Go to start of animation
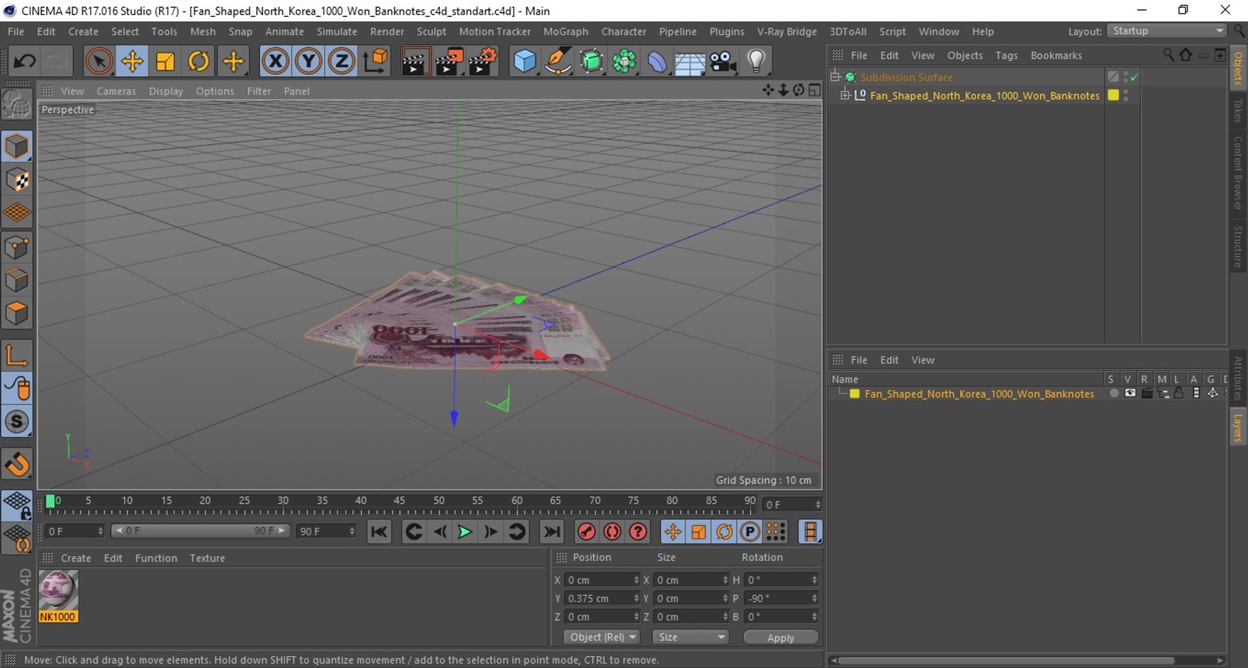The image size is (1248, 668). point(379,532)
